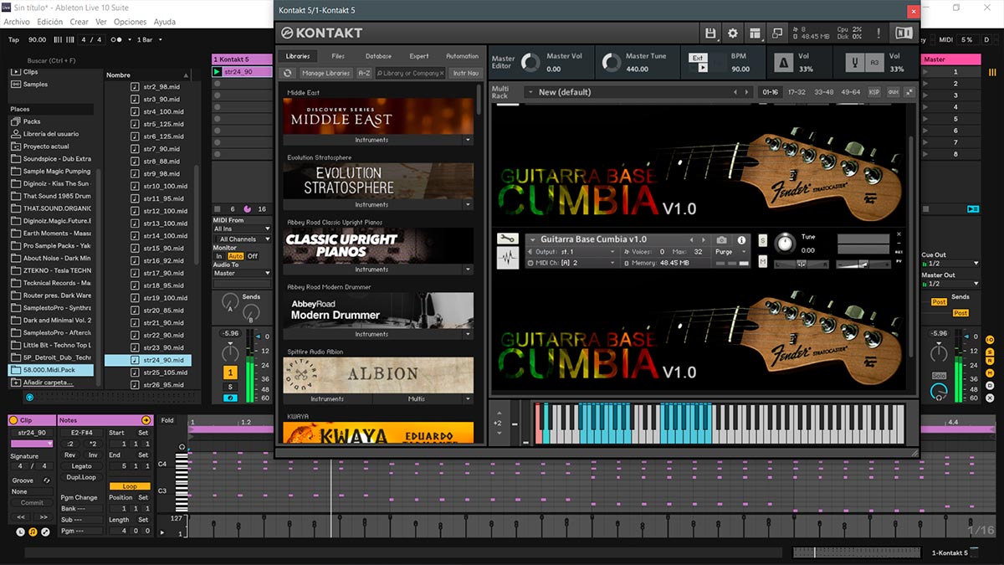1004x565 pixels.
Task: Select 58.000.Midi.Pack folder in Places
Action: point(51,369)
